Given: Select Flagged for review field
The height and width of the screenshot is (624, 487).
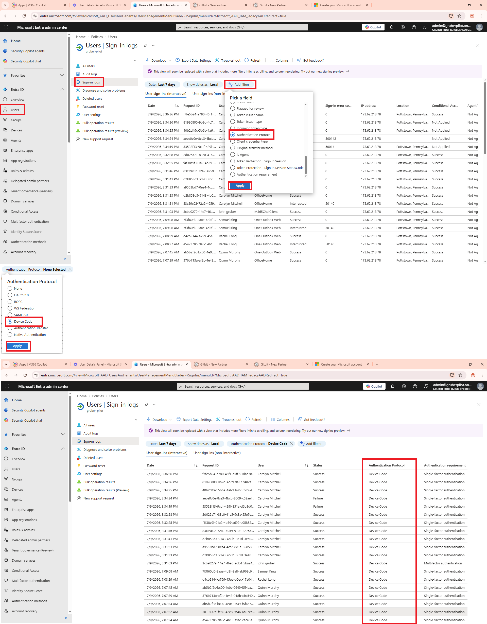Looking at the screenshot, I should pyautogui.click(x=247, y=108).
